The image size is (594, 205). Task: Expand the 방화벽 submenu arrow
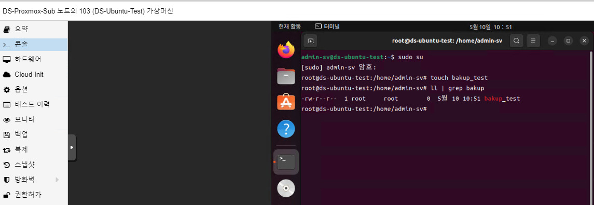coord(57,180)
